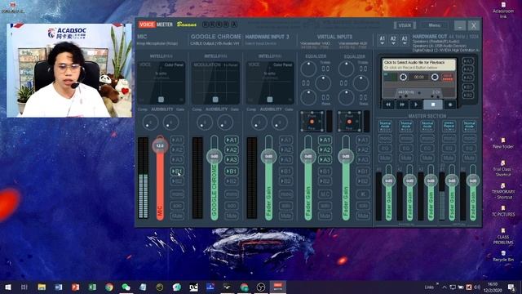
Task: Open Google Chrome from the taskbar
Action: [x=109, y=287]
